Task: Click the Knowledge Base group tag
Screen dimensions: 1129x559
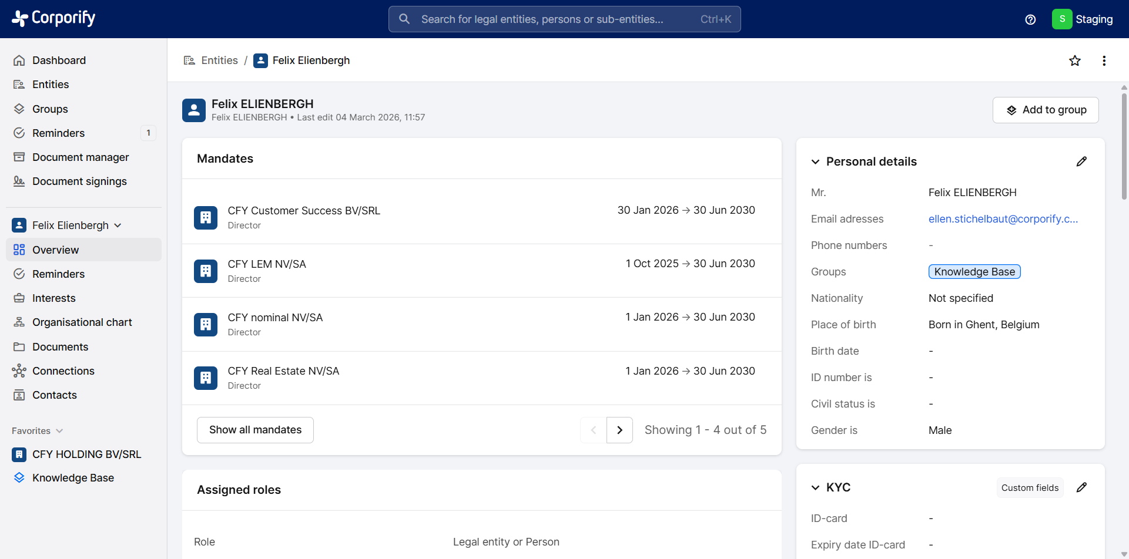Action: (x=974, y=272)
